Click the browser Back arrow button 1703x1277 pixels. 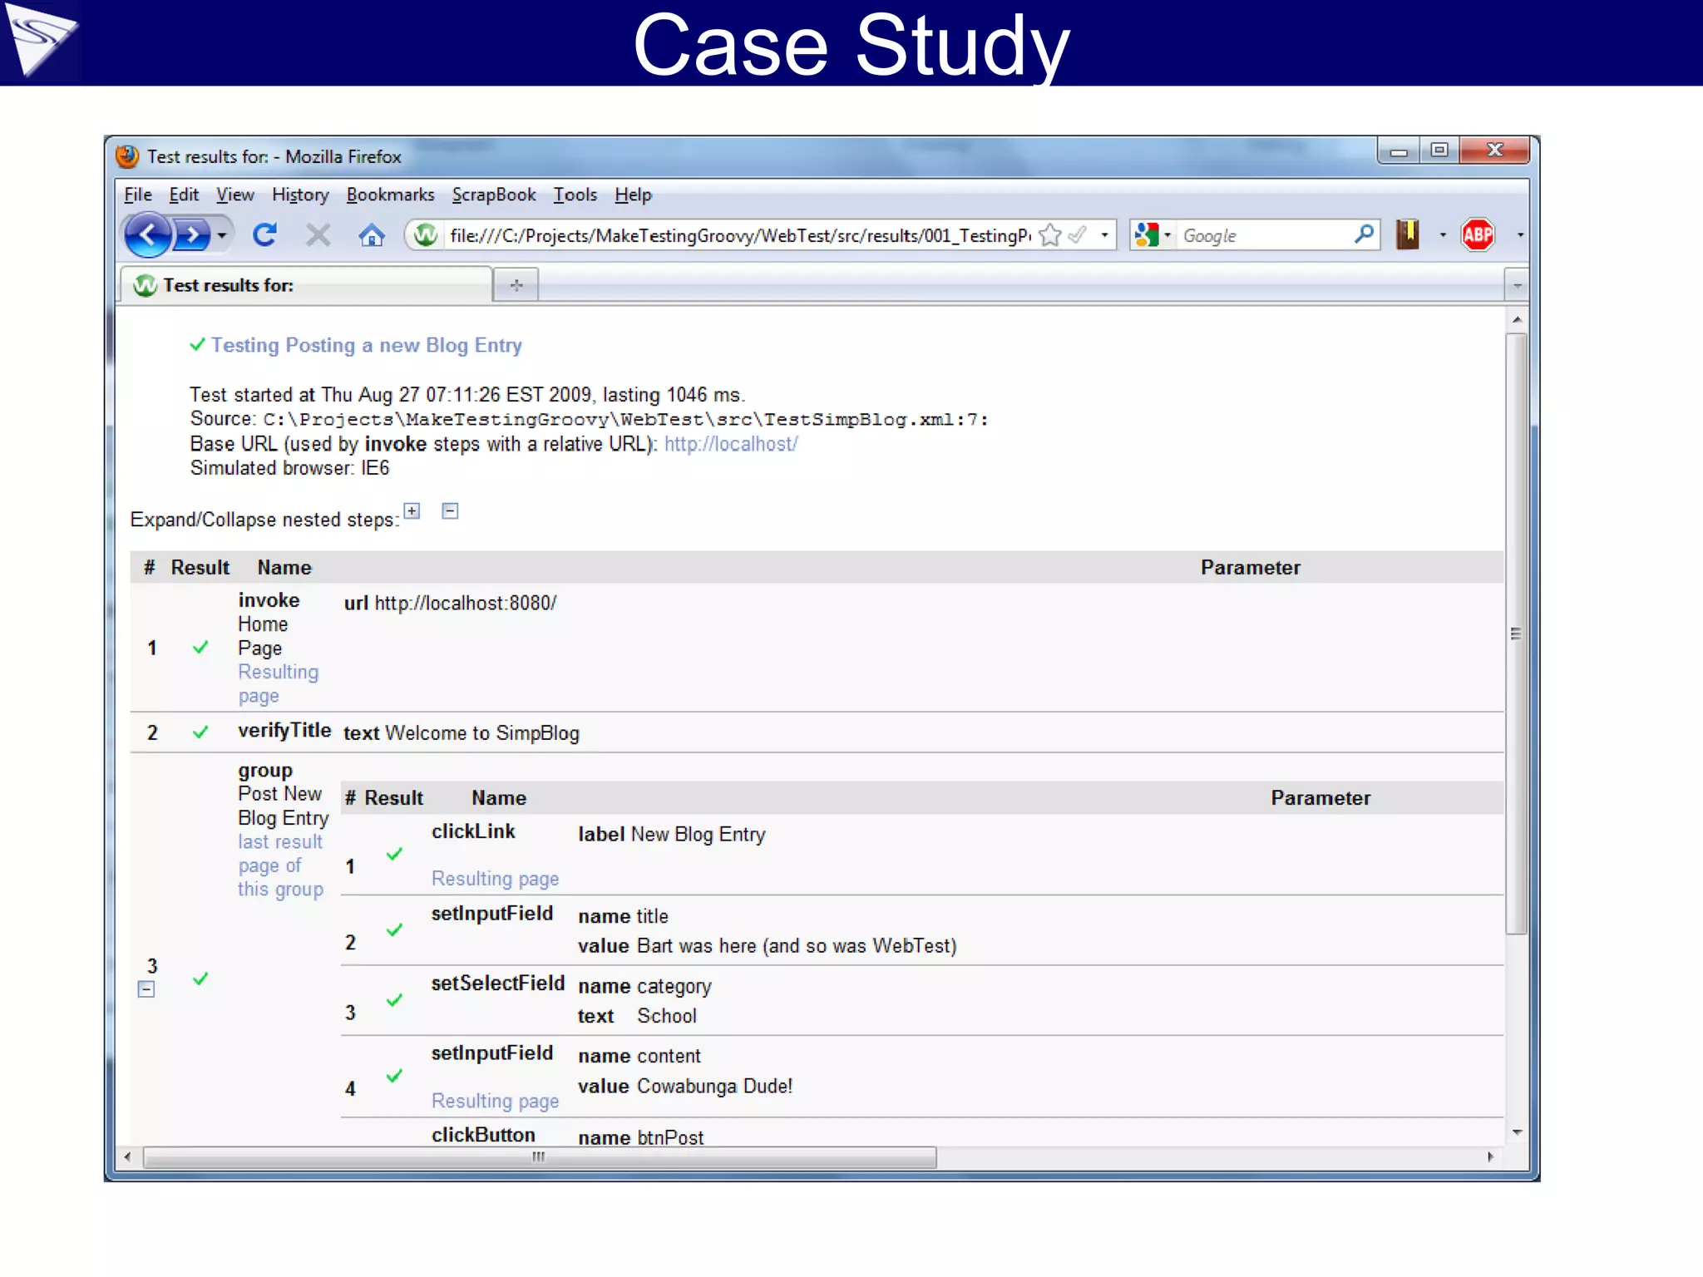point(148,236)
